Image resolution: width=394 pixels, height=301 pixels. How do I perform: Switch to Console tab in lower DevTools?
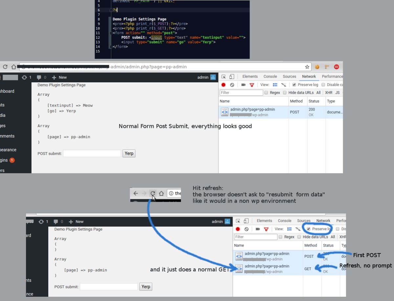point(285,221)
